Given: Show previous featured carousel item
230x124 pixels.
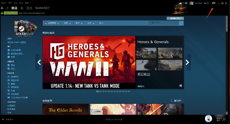Looking at the screenshot, I should click(x=39, y=62).
